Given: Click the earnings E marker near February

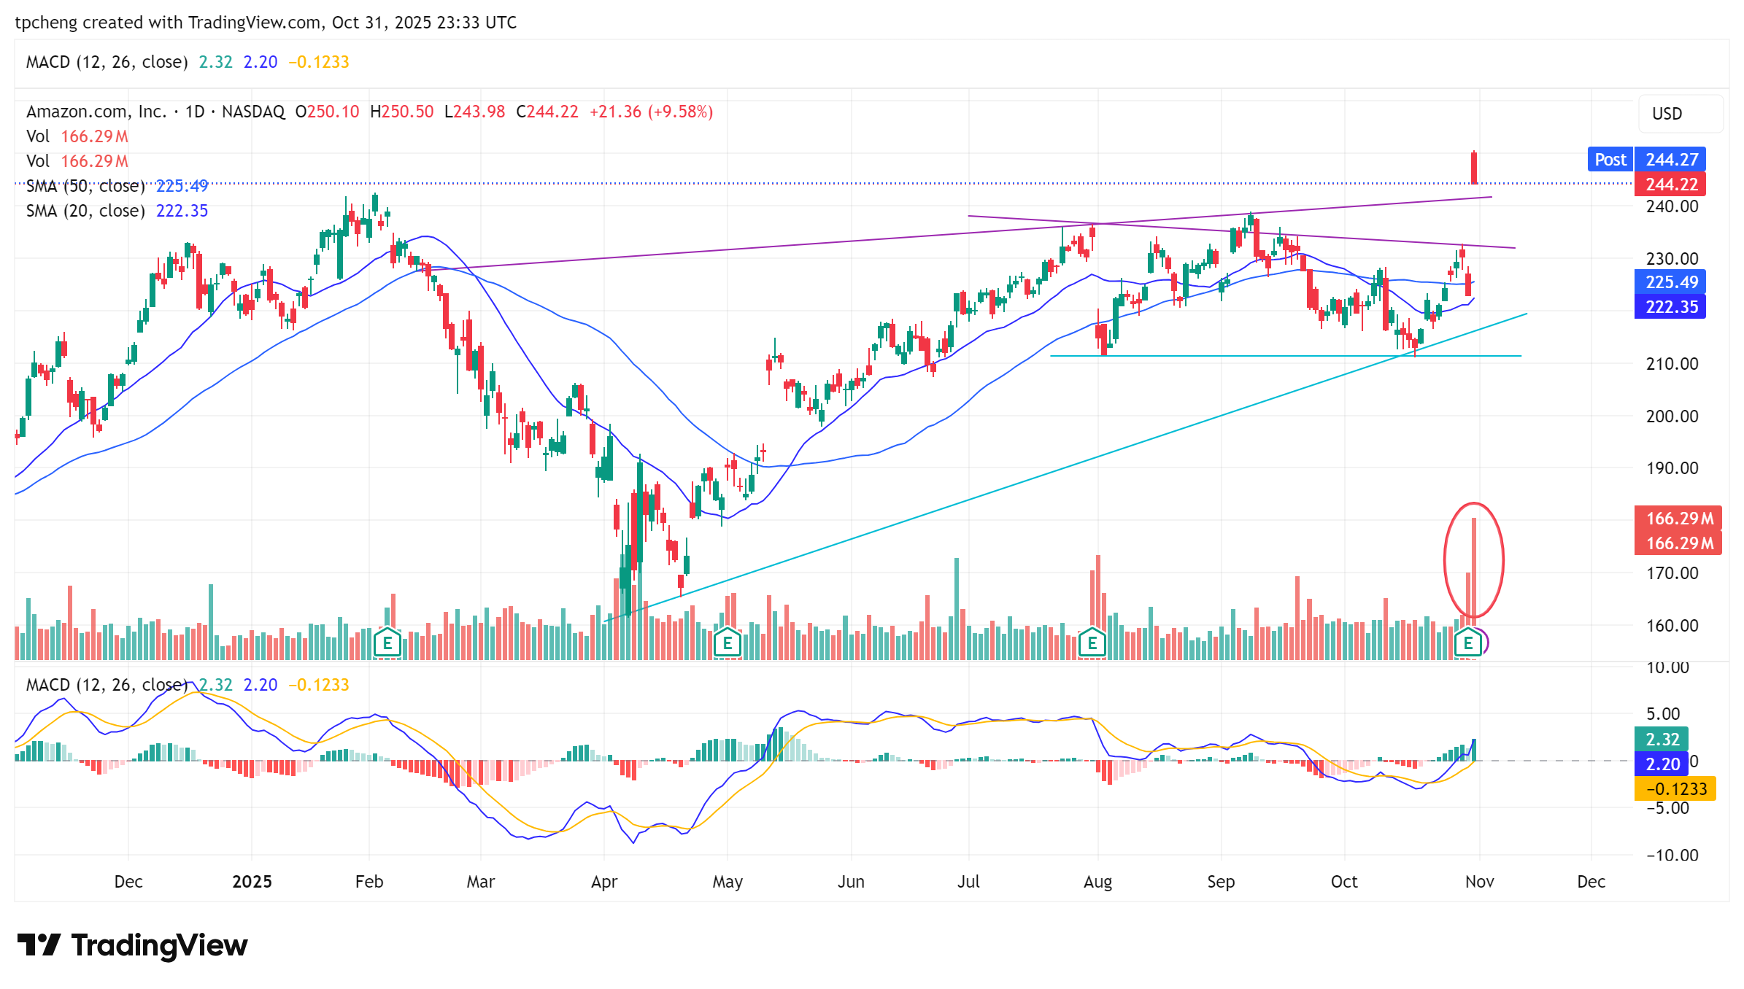Looking at the screenshot, I should tap(387, 643).
